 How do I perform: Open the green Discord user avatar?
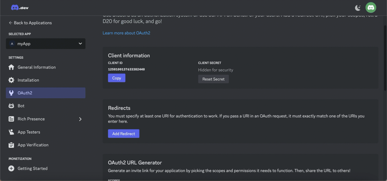(x=371, y=7)
